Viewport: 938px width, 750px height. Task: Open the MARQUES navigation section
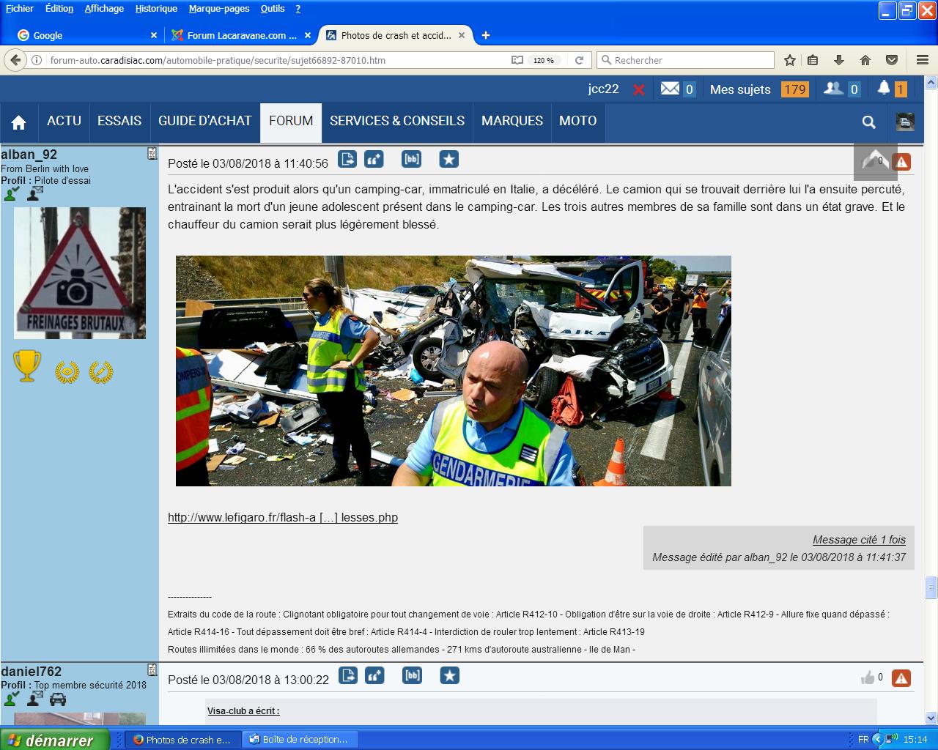coord(512,121)
